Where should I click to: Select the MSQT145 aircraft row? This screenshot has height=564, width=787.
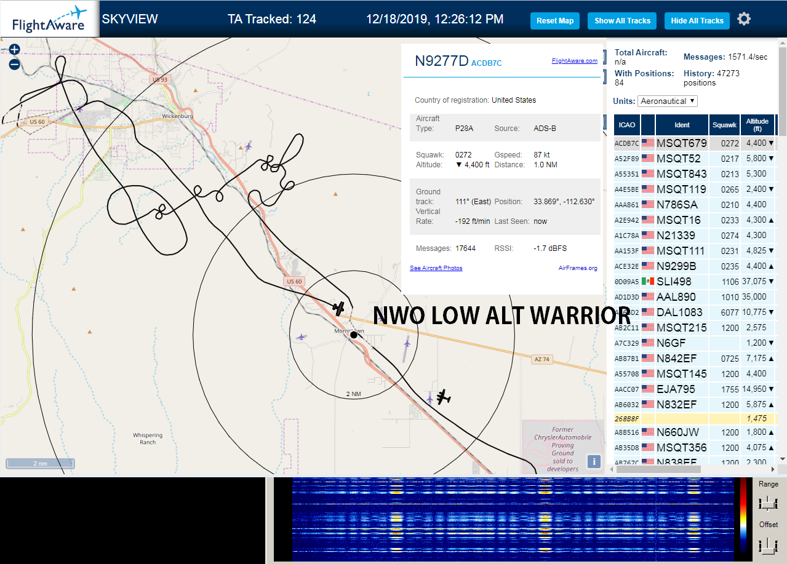695,373
